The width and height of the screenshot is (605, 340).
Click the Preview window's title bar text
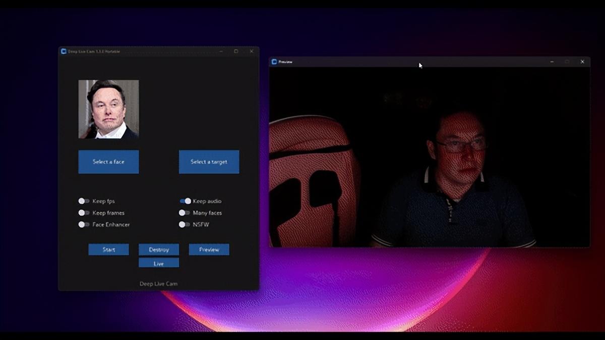286,61
